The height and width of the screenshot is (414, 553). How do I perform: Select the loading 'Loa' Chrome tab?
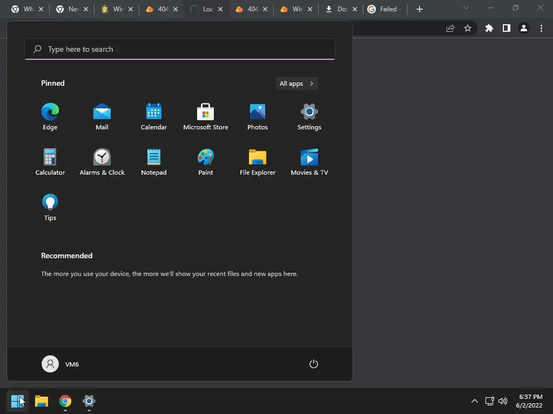pos(202,9)
